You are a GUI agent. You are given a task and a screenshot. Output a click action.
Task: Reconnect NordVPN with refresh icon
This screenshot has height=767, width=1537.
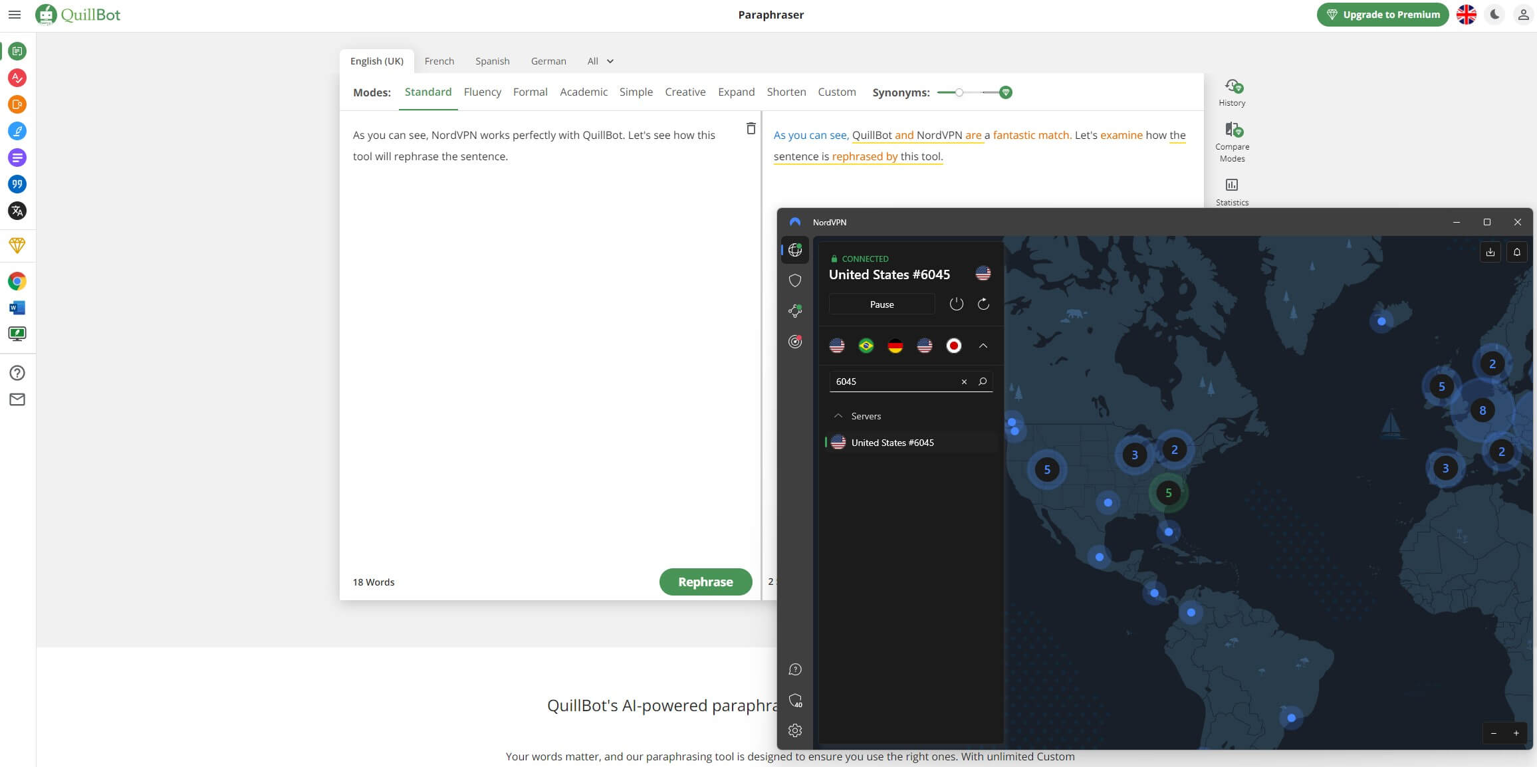click(x=983, y=304)
